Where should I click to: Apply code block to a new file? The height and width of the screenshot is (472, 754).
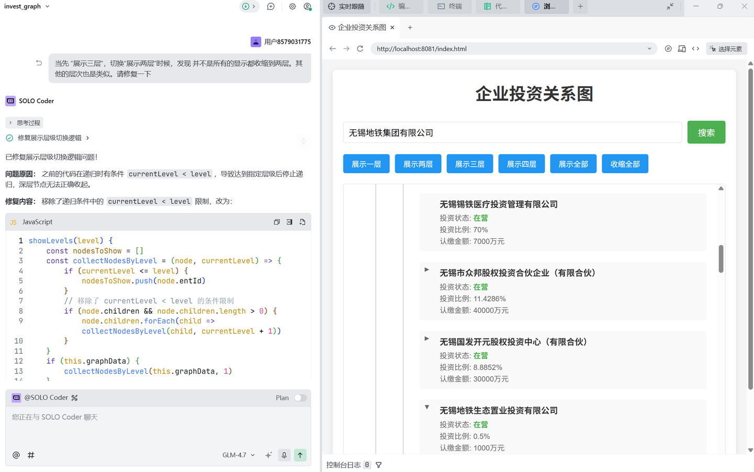302,222
